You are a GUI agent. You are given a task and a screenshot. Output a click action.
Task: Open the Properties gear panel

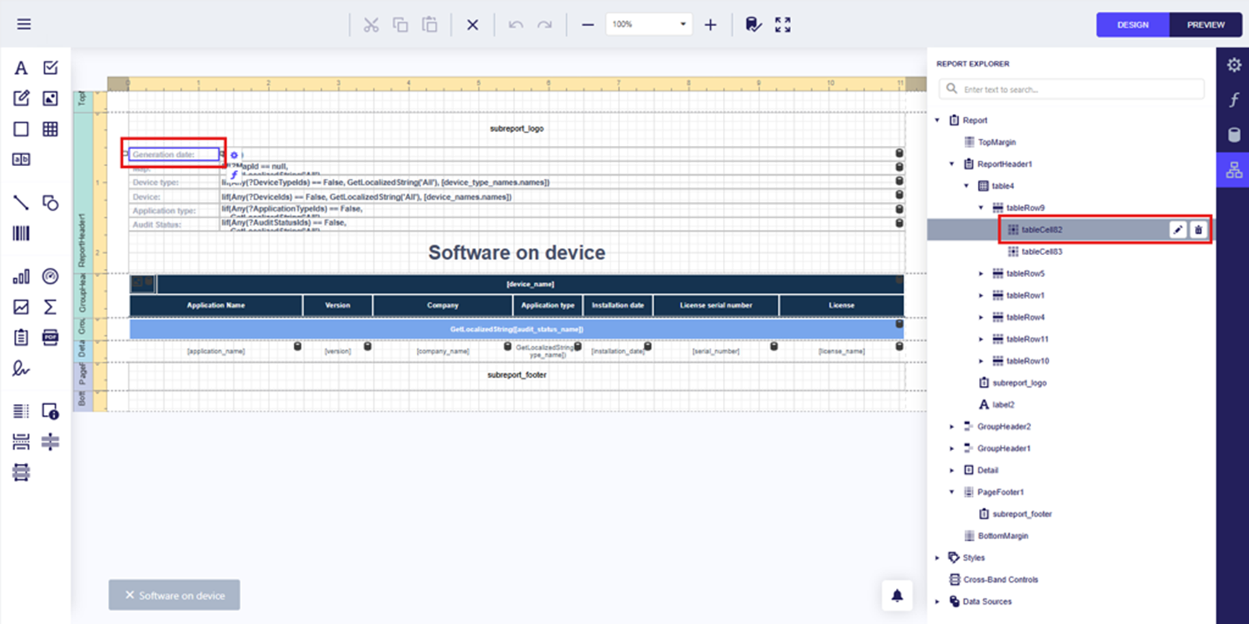click(1233, 65)
